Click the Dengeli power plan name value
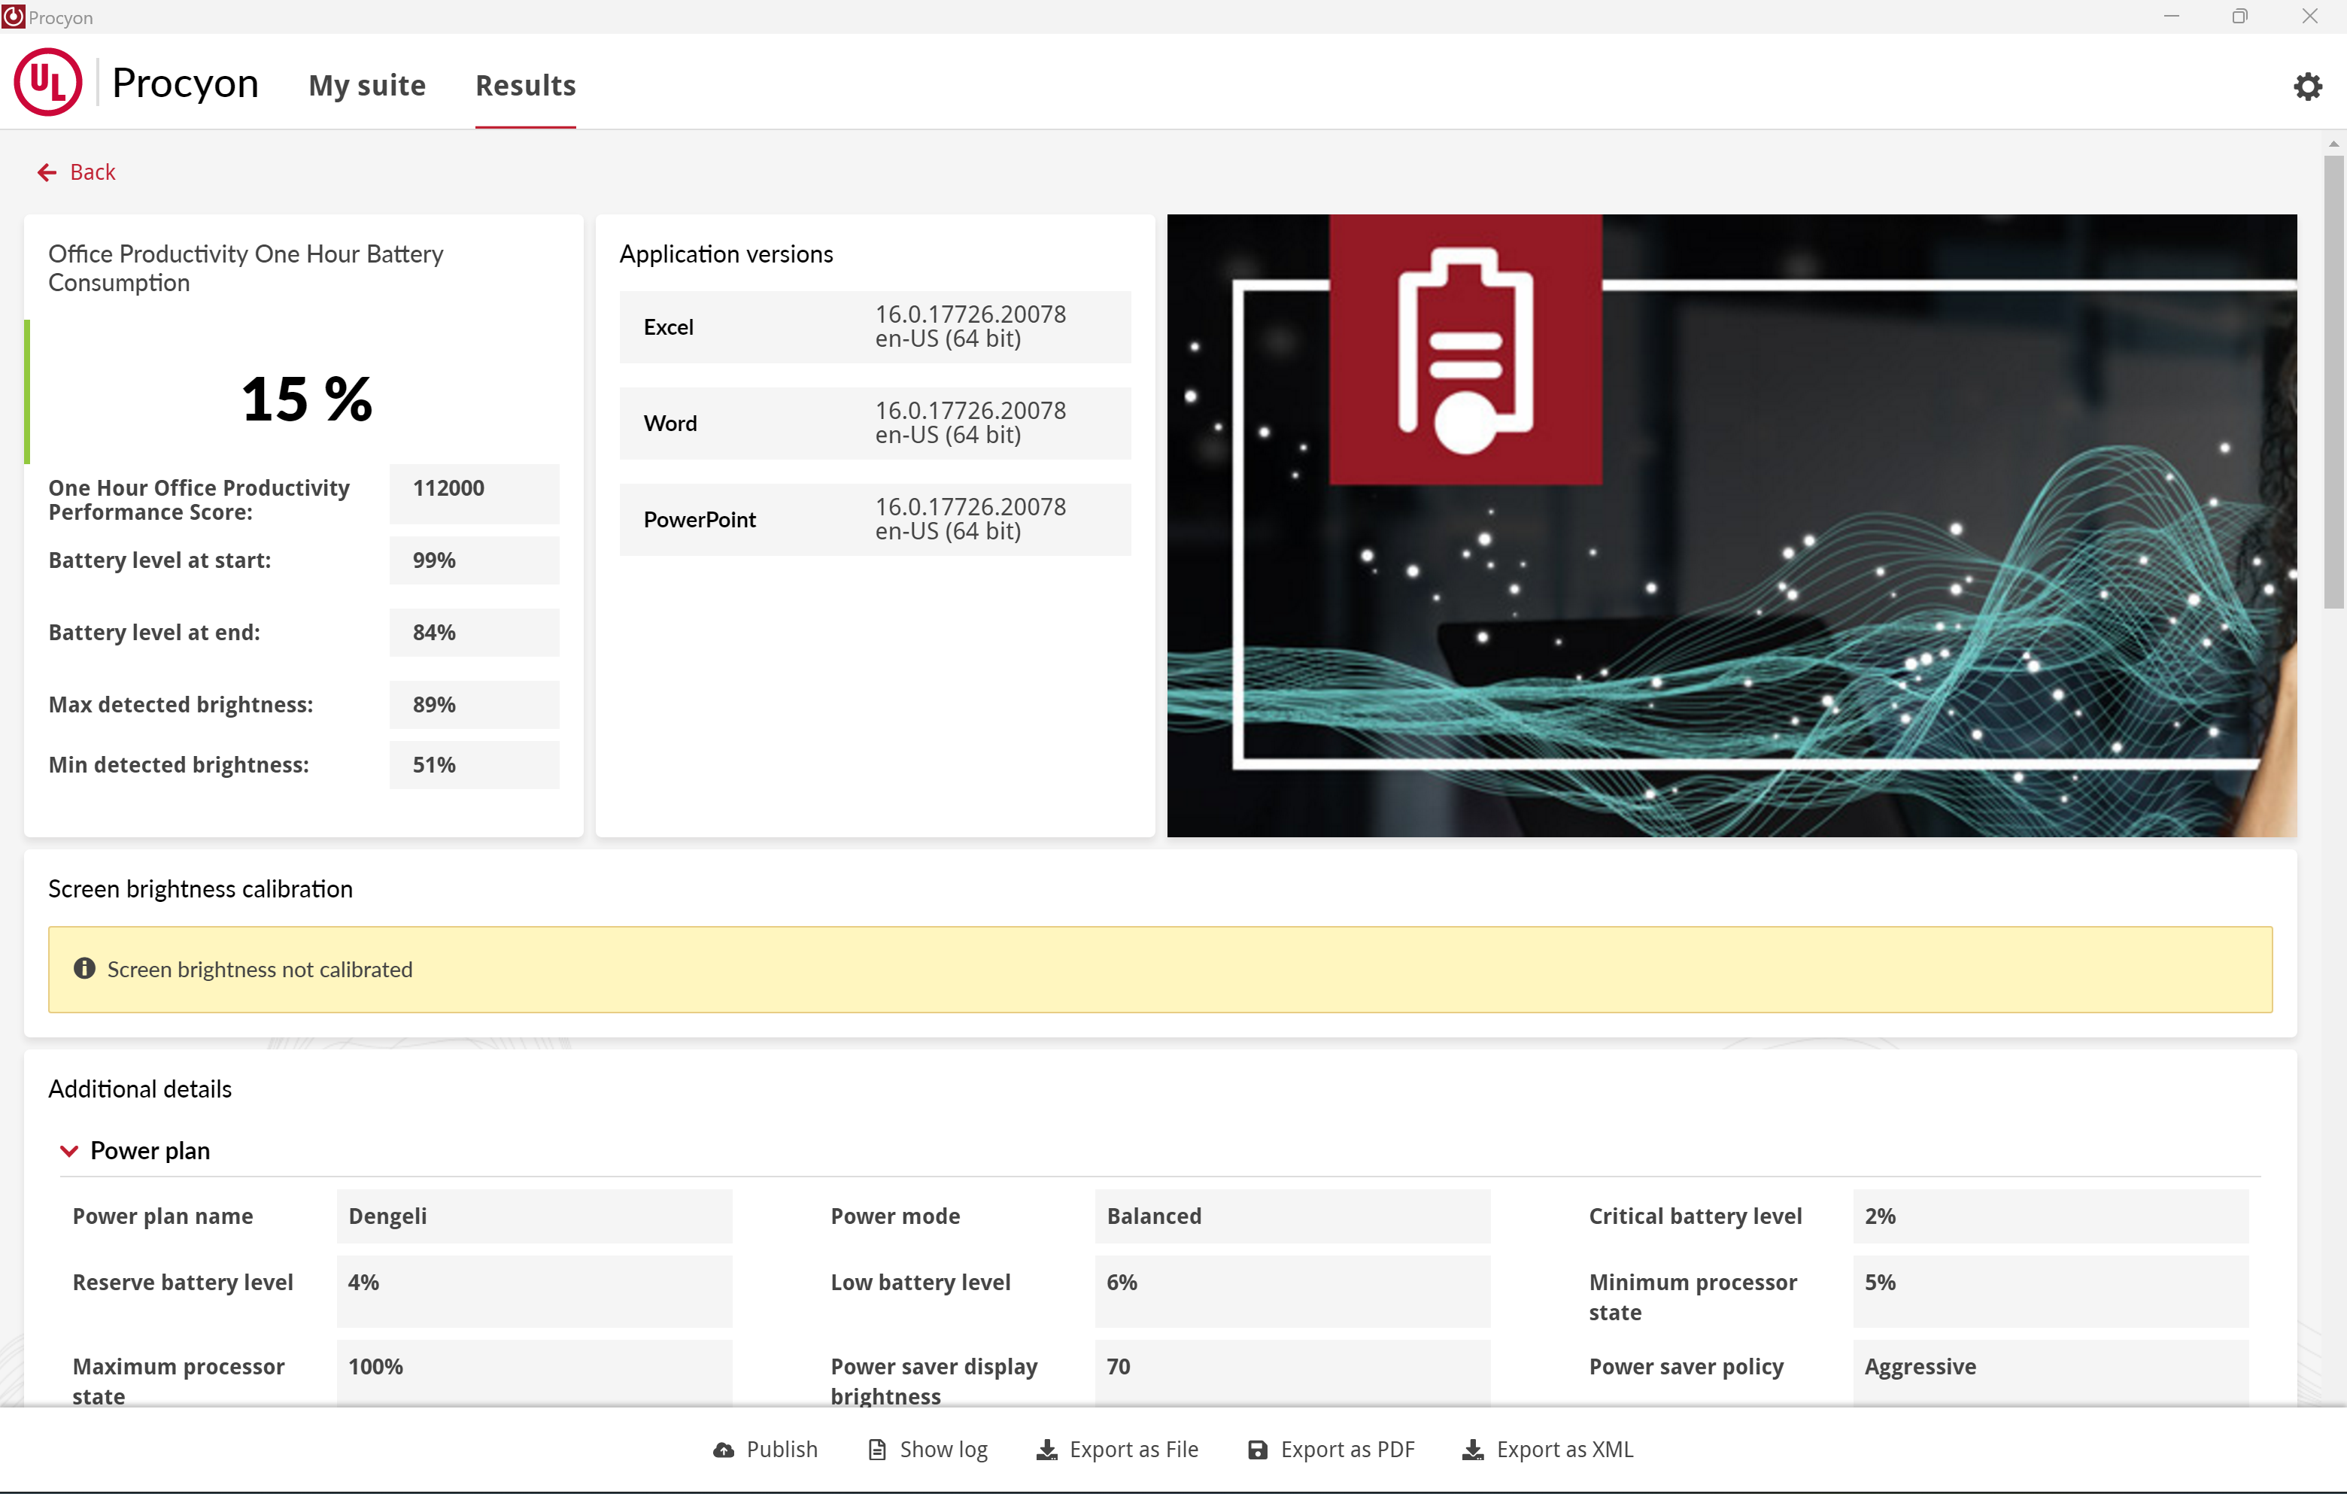 coord(534,1216)
